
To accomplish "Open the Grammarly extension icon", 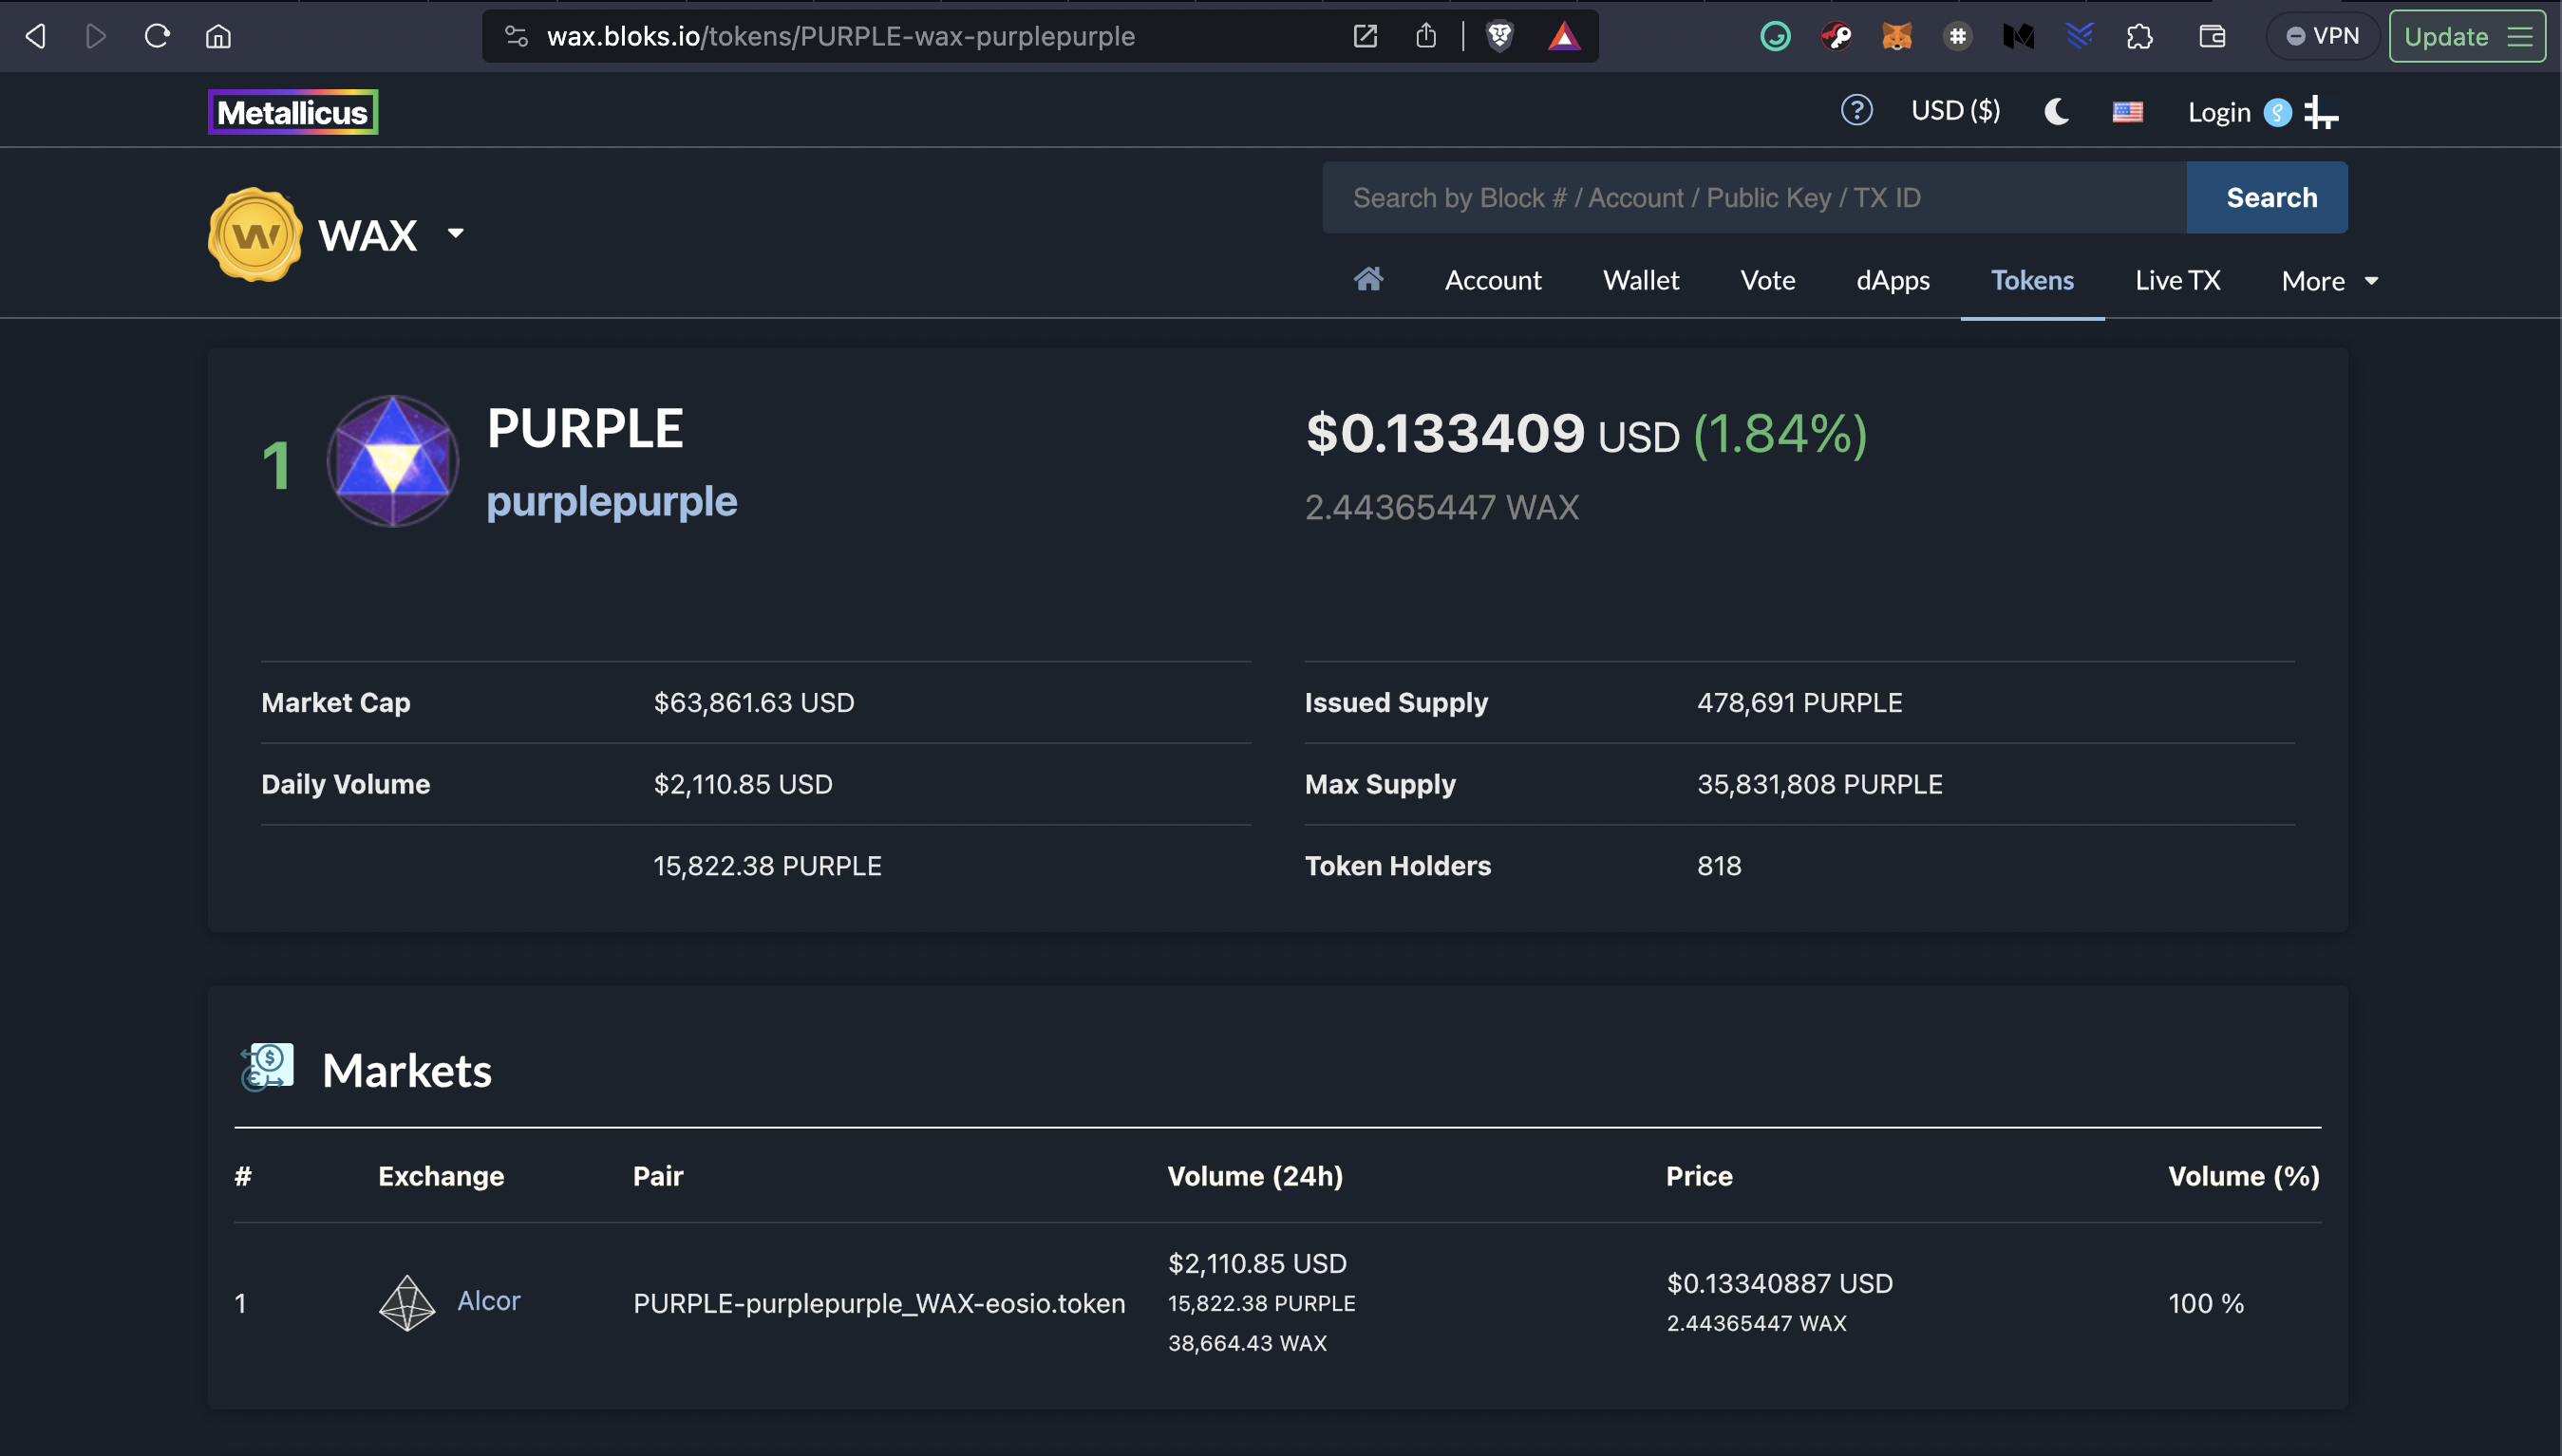I will pyautogui.click(x=1776, y=37).
